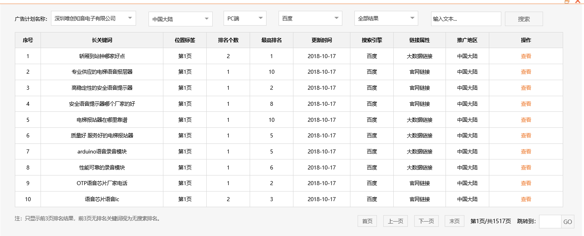
Task: Click 查看 in the 电梯报站器在哪里靠谱 row
Action: (x=526, y=120)
